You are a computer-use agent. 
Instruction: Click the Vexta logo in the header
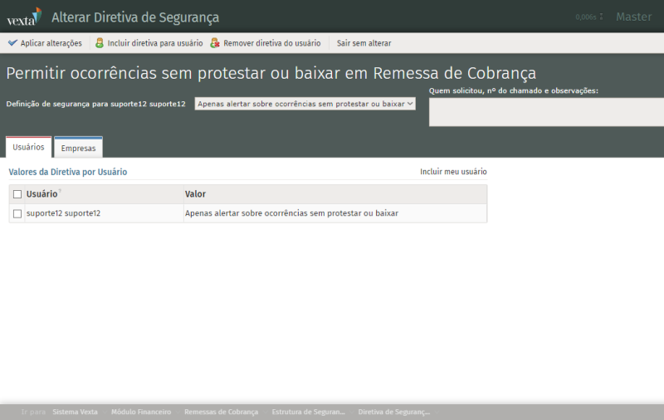pyautogui.click(x=23, y=17)
